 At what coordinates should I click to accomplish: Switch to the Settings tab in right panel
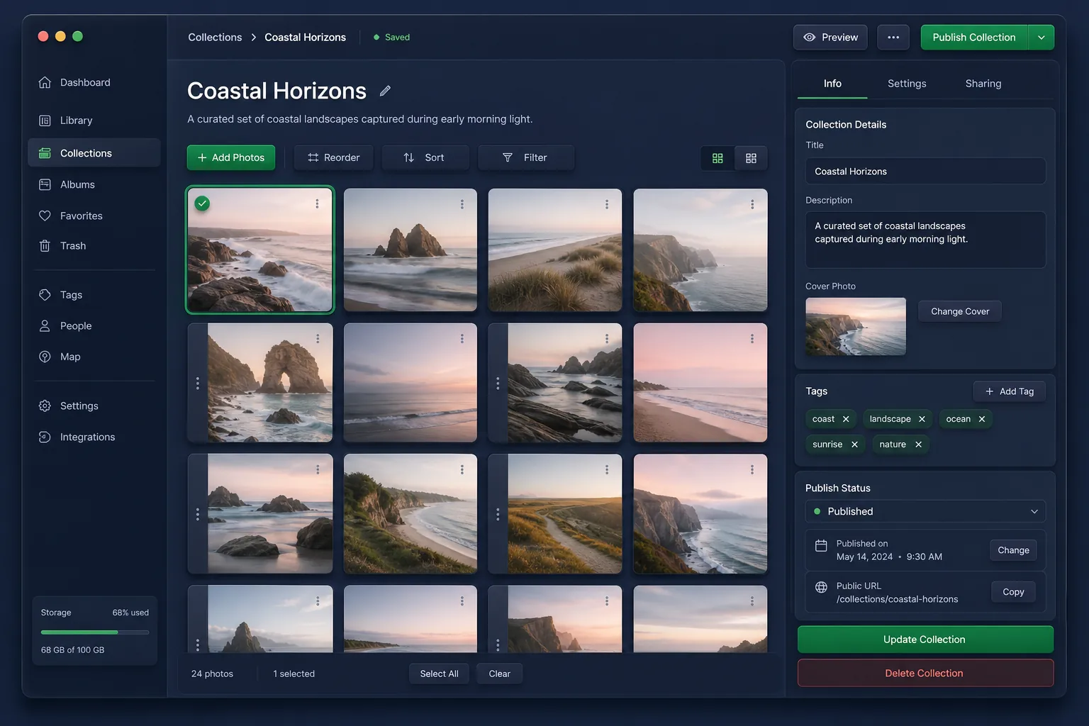click(907, 84)
